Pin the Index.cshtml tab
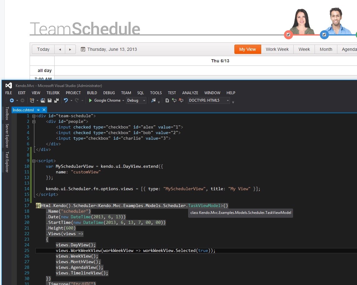This screenshot has height=285, width=357. (x=38, y=110)
